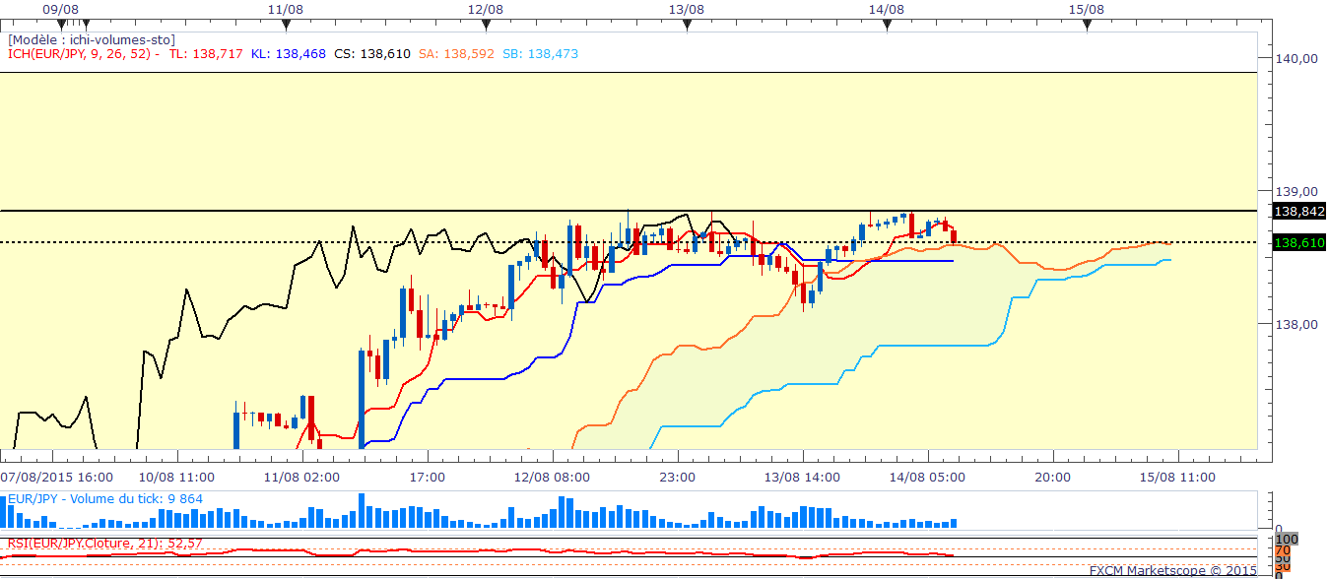The height and width of the screenshot is (579, 1329).
Task: Click the 15/08 11:00 time axis label
Action: tap(1176, 477)
